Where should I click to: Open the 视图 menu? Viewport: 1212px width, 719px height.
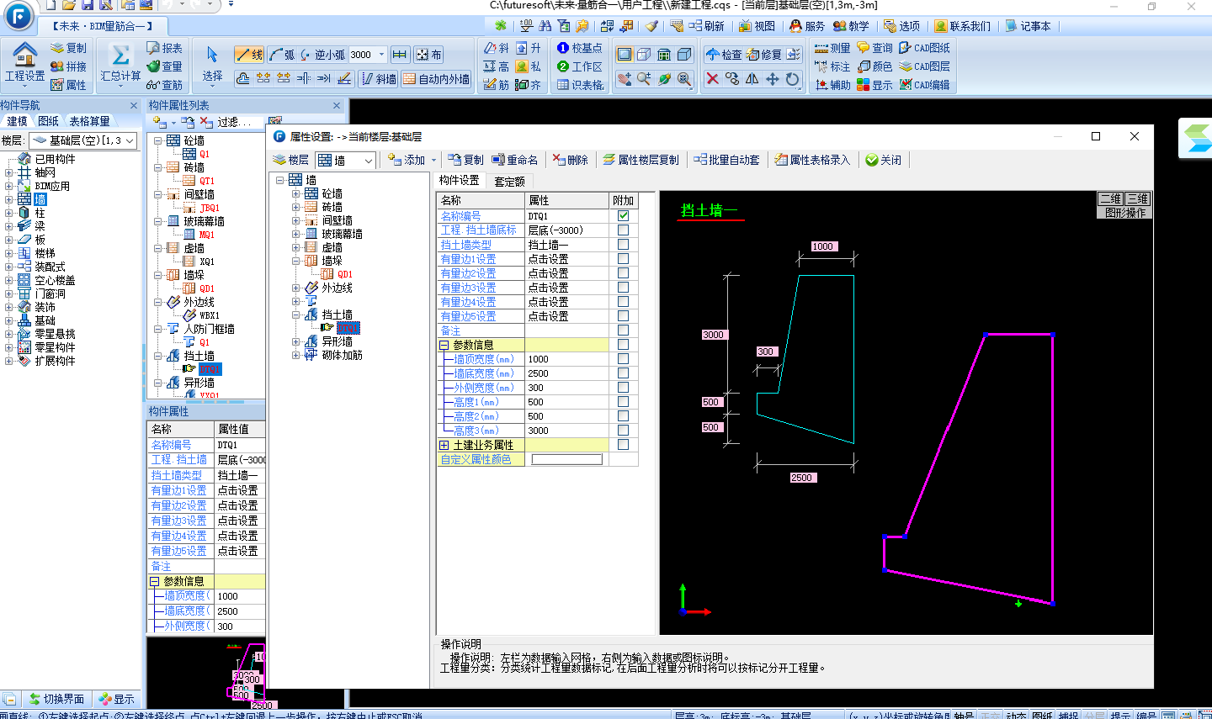[757, 26]
